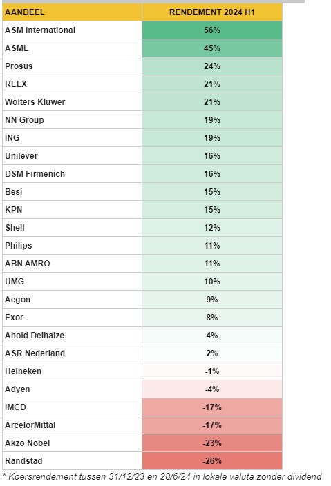Select the ABN AMRO name cell
Image resolution: width=331 pixels, height=486 pixels.
(72, 264)
